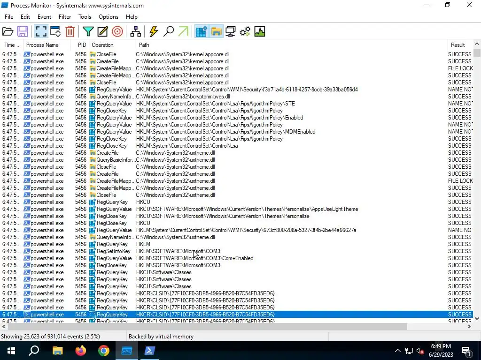Image resolution: width=481 pixels, height=360 pixels.
Task: Click the horizontal scrollbar right arrow
Action: click(x=469, y=327)
